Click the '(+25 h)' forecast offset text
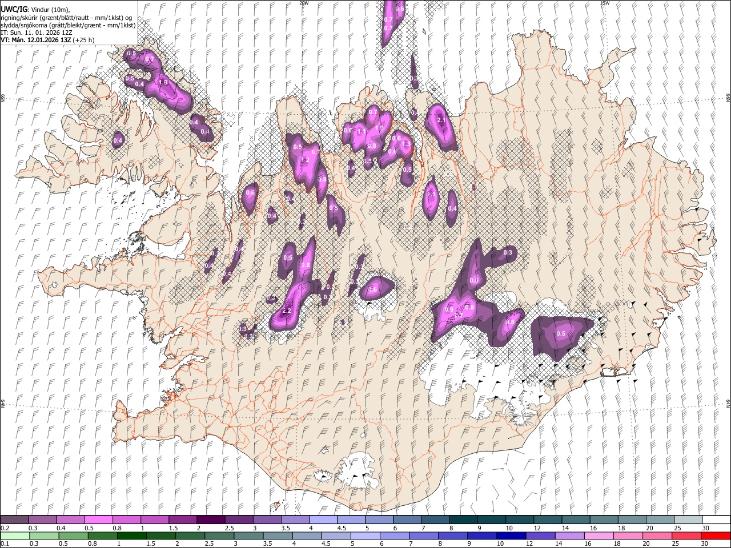Screen dimensions: 731x548 pos(83,40)
